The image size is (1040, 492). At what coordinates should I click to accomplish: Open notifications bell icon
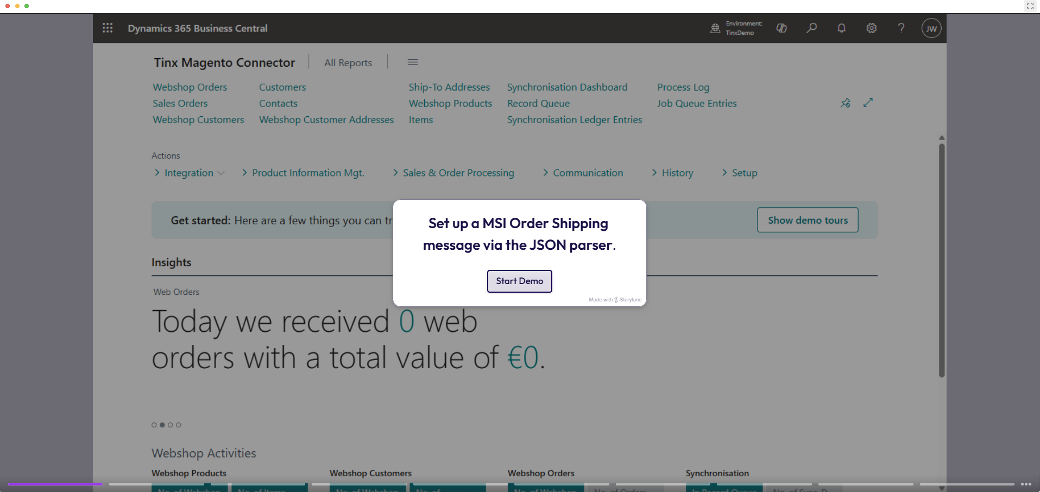pos(841,28)
